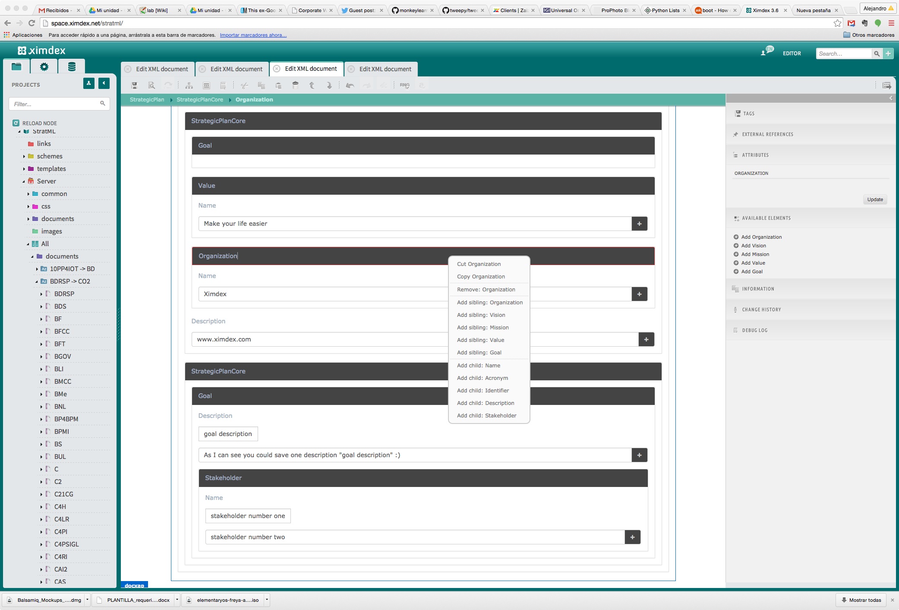Open the database stack sidebar tab
This screenshot has width=899, height=610.
tap(72, 66)
